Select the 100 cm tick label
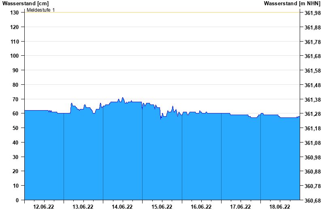 15,56
